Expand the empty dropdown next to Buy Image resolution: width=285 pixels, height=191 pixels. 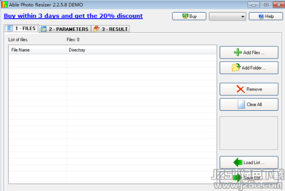pyautogui.click(x=228, y=16)
